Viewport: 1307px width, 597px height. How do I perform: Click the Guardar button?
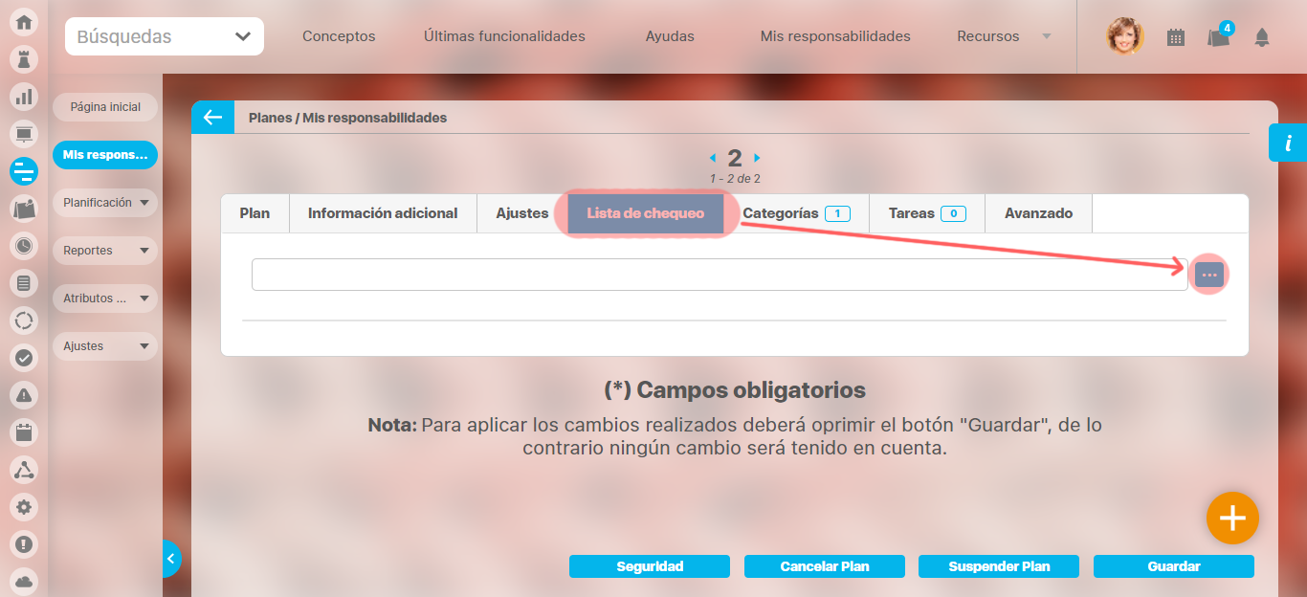coord(1173,566)
